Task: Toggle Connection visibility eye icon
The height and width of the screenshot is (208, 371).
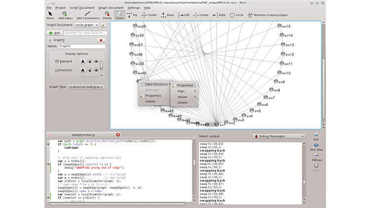Action: coord(96,70)
